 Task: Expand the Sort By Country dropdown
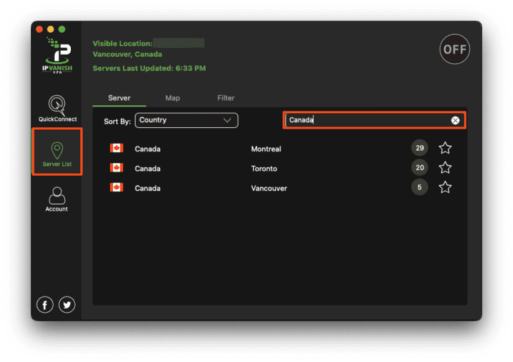pyautogui.click(x=186, y=121)
